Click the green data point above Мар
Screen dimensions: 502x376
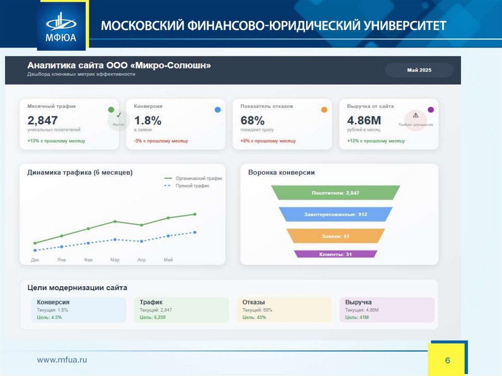[115, 221]
